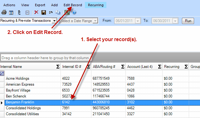Viewport: 200px width, 118px height.
Task: Click the collapse minus box icon
Action: [x=27, y=12]
